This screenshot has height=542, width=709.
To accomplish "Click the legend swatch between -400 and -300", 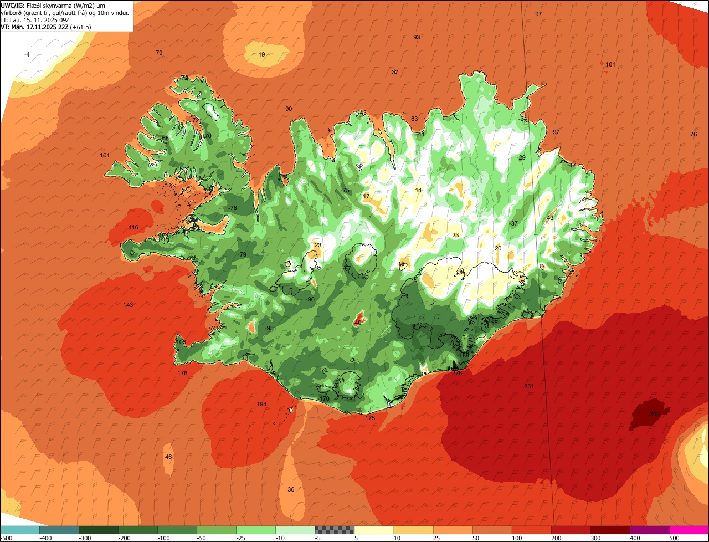I will (x=59, y=530).
